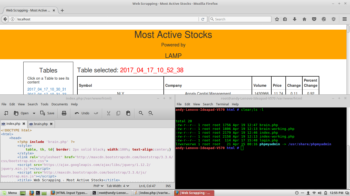Open Help menu in terminal window
This screenshot has height=196, width=350.
[x=235, y=104]
